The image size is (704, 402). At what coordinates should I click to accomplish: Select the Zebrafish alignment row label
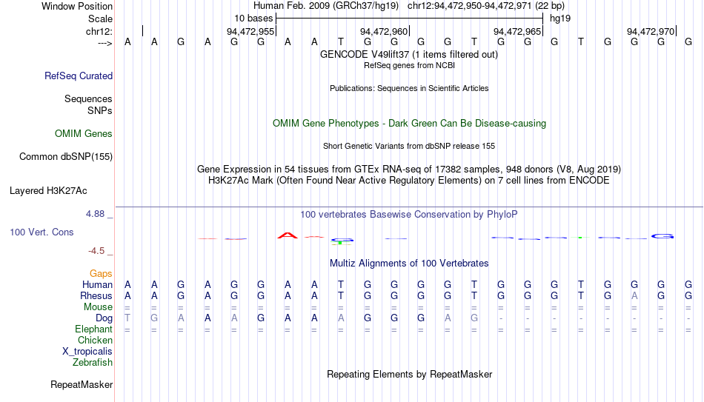pyautogui.click(x=93, y=363)
